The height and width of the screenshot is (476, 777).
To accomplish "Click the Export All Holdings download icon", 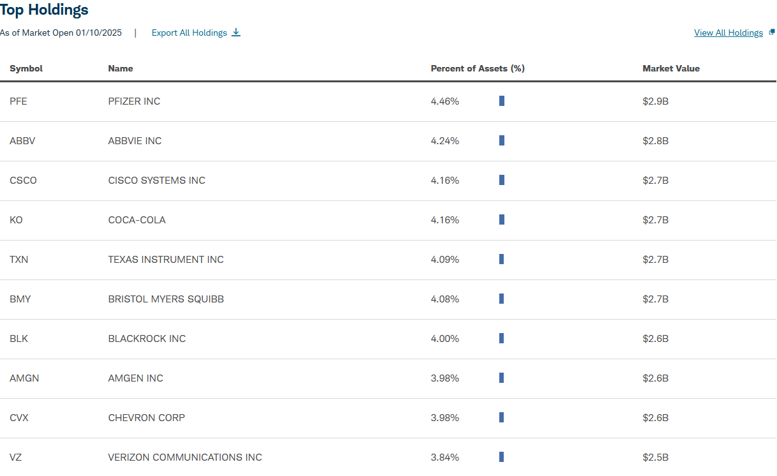I will [236, 33].
